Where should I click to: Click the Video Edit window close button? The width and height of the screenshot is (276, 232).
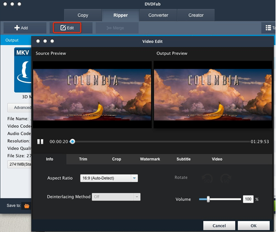click(x=38, y=41)
